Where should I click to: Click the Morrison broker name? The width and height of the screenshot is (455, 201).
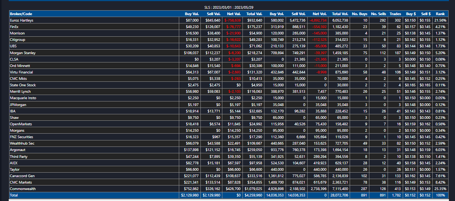tap(17, 33)
